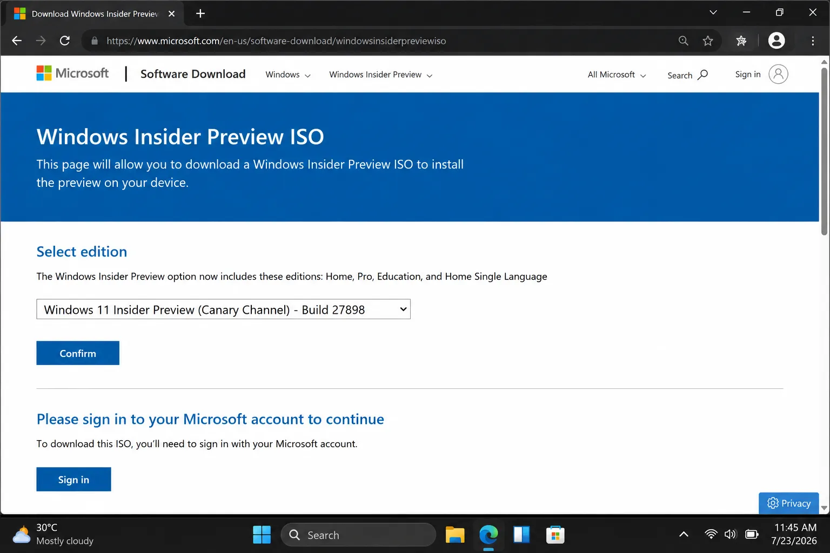830x553 pixels.
Task: Click the blue Sign in button
Action: click(73, 480)
